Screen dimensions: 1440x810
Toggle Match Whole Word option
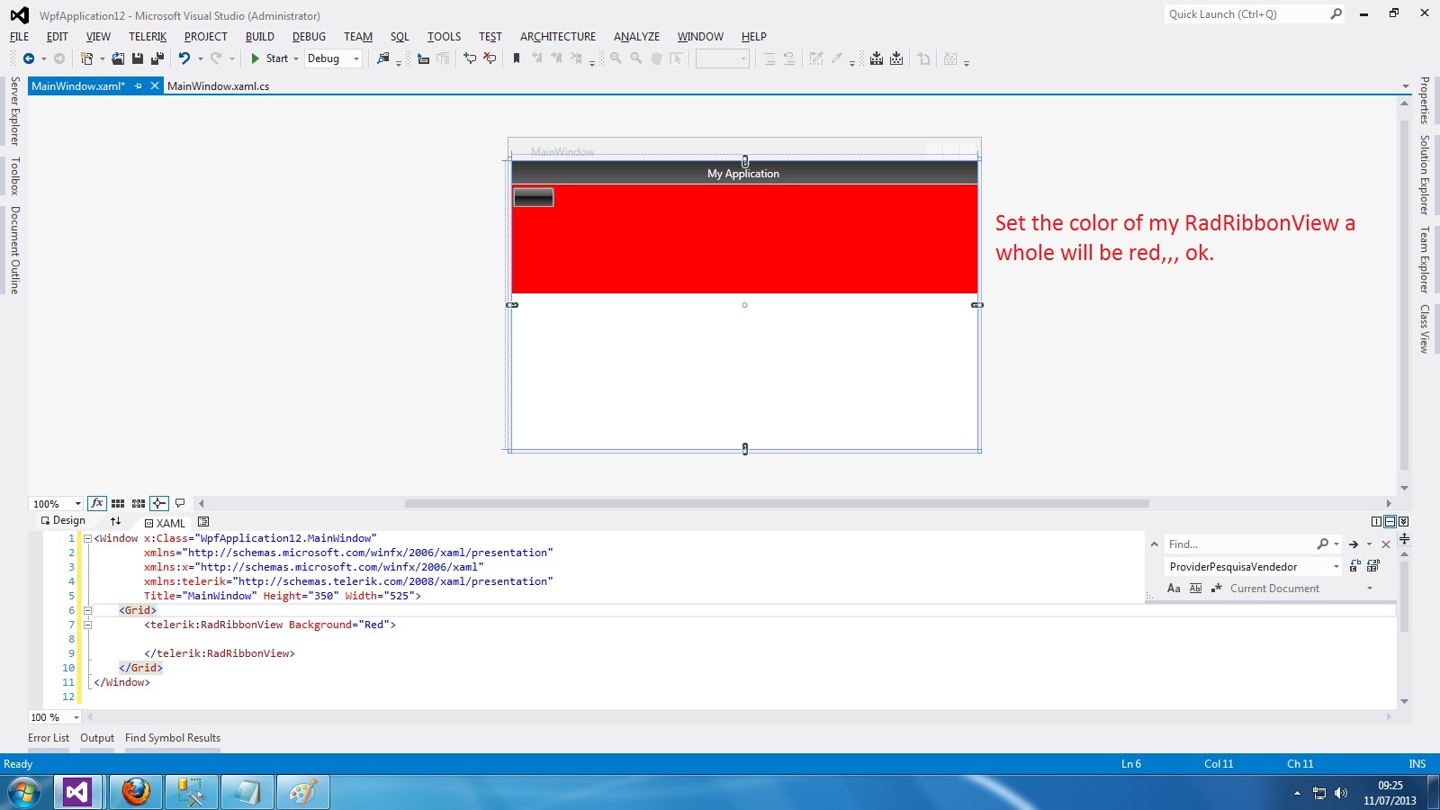click(1195, 589)
